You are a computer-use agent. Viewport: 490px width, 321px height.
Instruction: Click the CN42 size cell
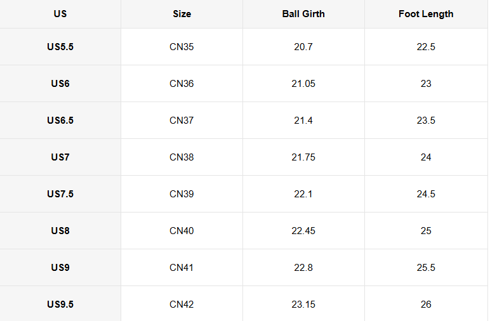coord(182,305)
